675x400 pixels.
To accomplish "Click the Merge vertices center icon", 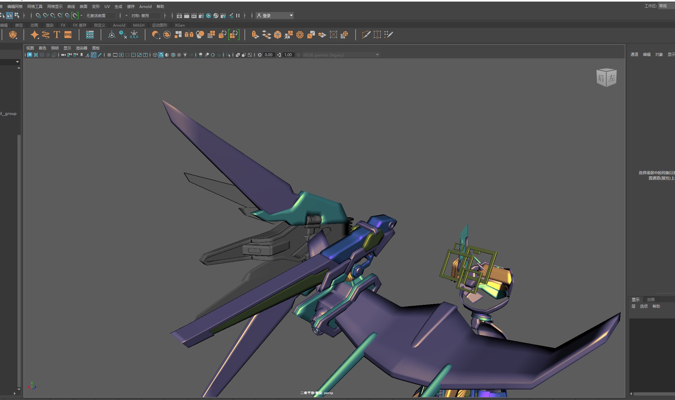I will pyautogui.click(x=333, y=35).
